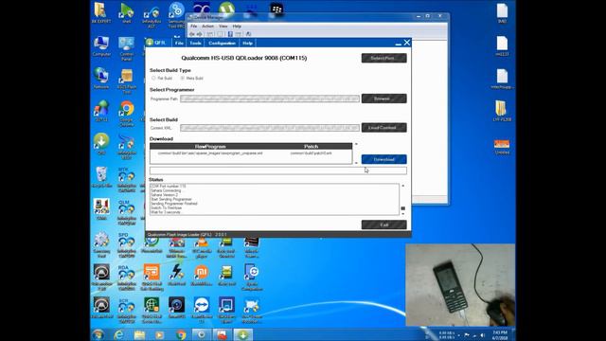This screenshot has width=606, height=341.
Task: Open the Tools menu in QFIL
Action: [195, 43]
